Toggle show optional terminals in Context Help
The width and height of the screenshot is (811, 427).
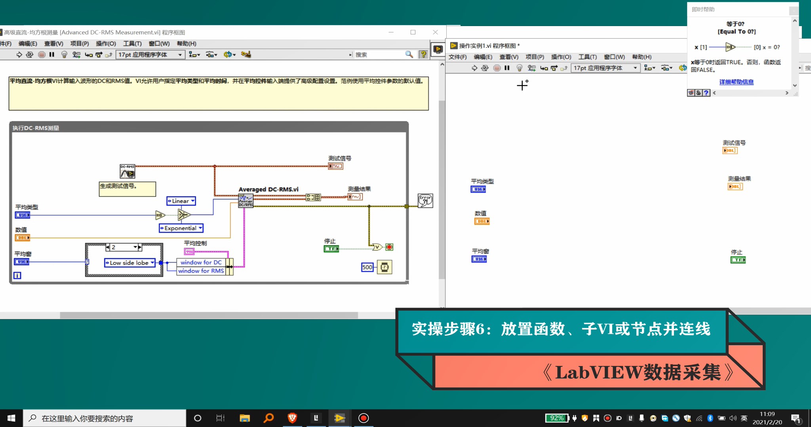pyautogui.click(x=691, y=93)
